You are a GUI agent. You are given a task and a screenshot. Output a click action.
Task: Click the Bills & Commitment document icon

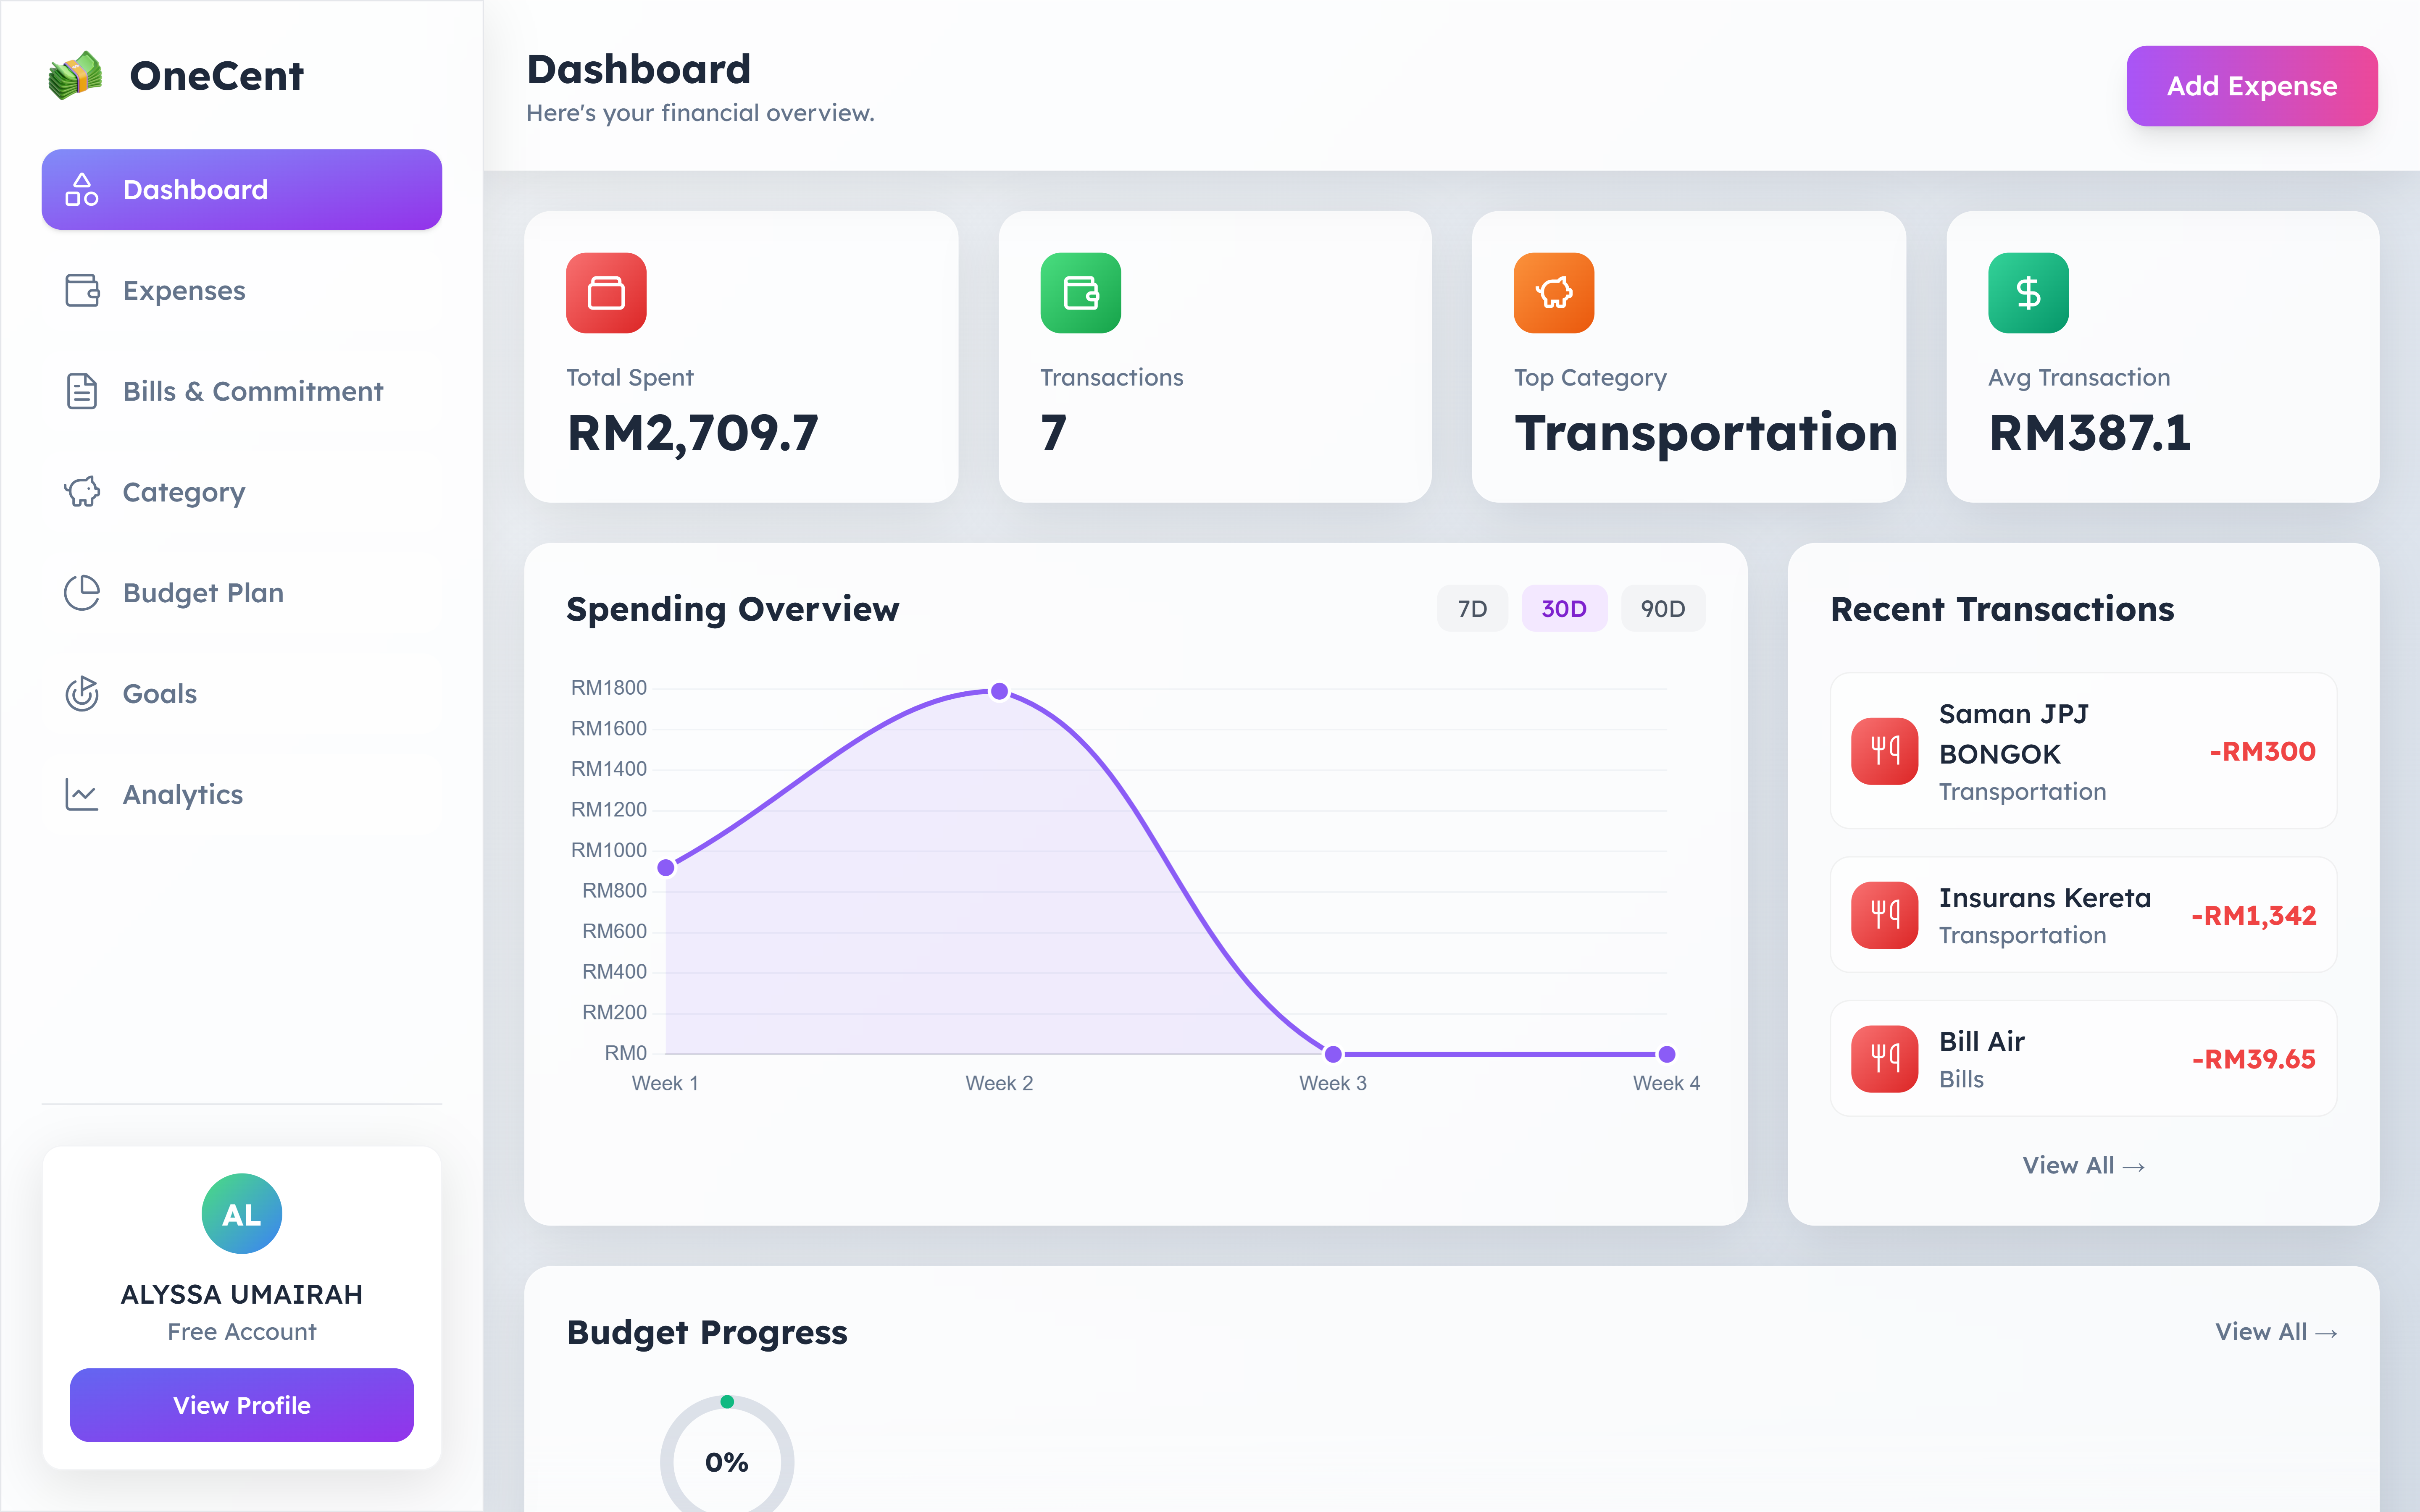pos(82,391)
